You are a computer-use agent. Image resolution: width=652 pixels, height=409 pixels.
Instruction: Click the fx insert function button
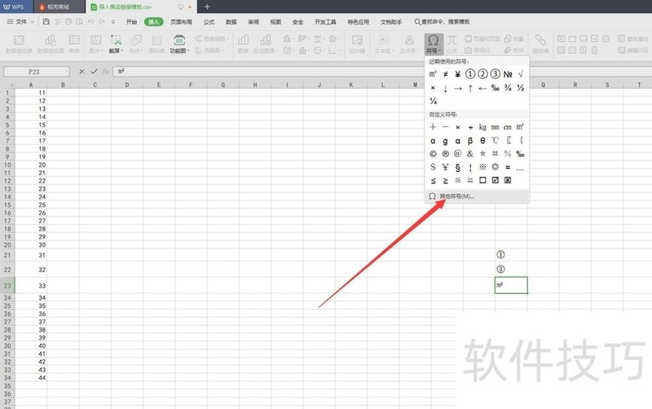106,72
